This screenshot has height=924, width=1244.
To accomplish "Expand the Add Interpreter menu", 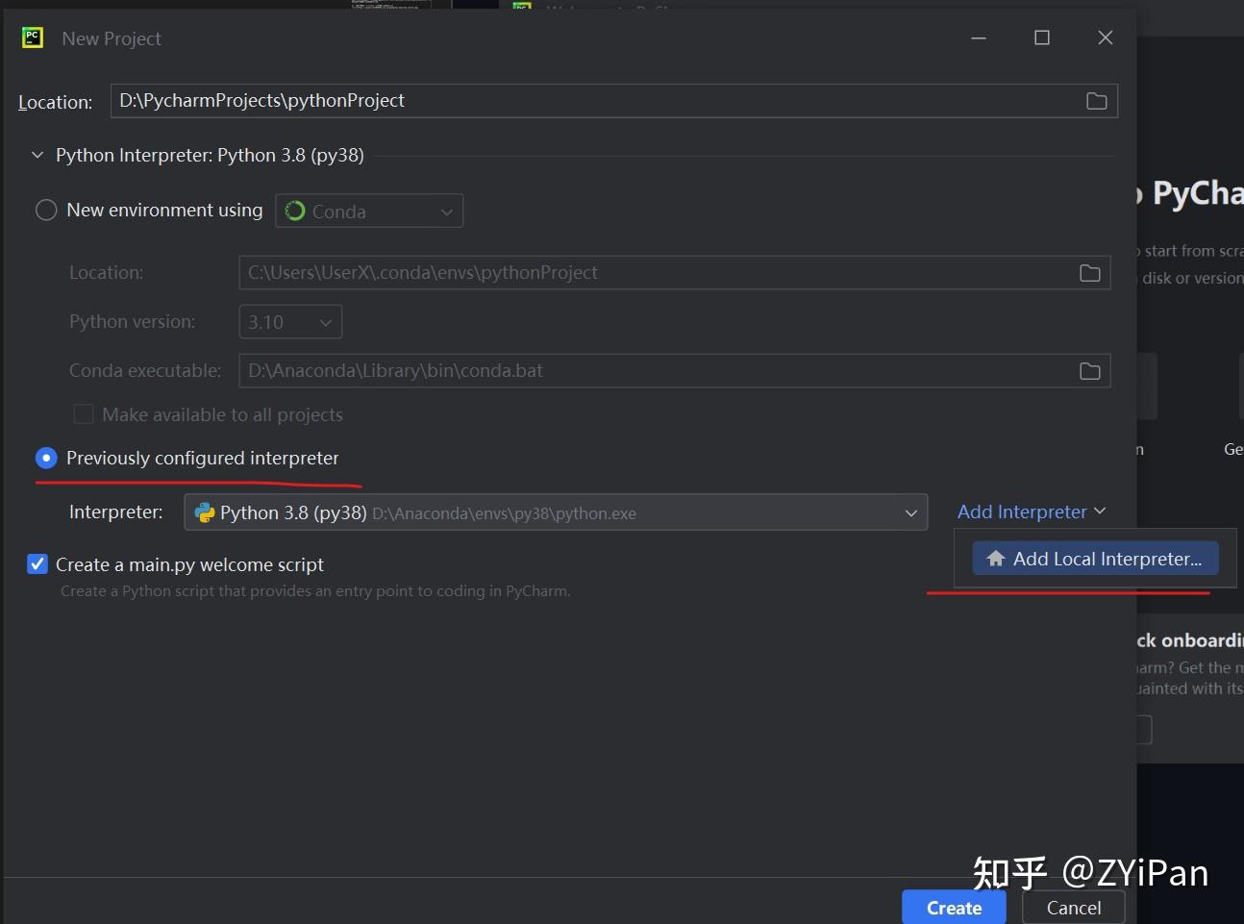I will (x=1031, y=512).
